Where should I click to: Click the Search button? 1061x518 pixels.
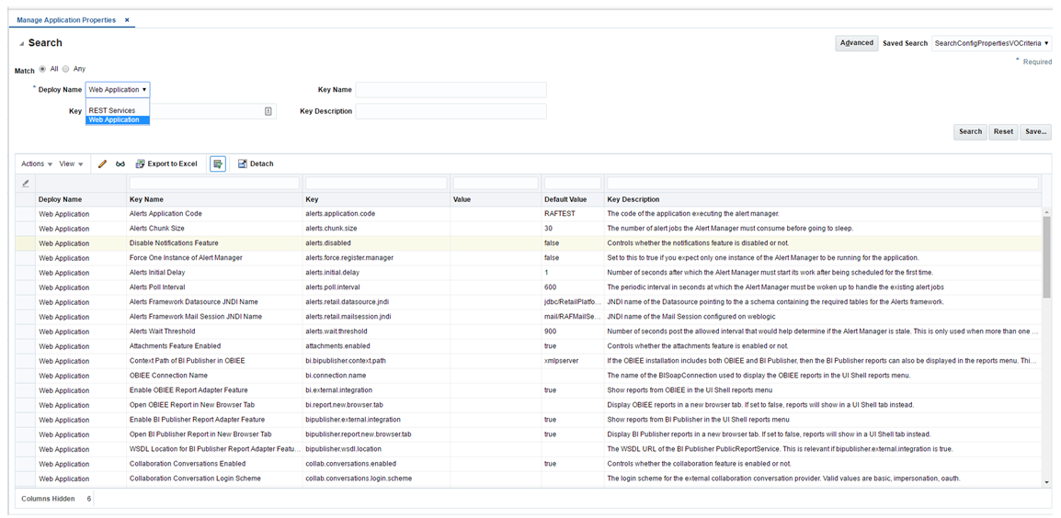pos(970,132)
